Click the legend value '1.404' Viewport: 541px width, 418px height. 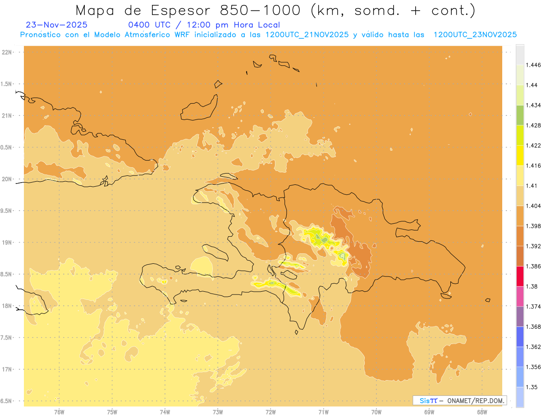click(x=534, y=206)
